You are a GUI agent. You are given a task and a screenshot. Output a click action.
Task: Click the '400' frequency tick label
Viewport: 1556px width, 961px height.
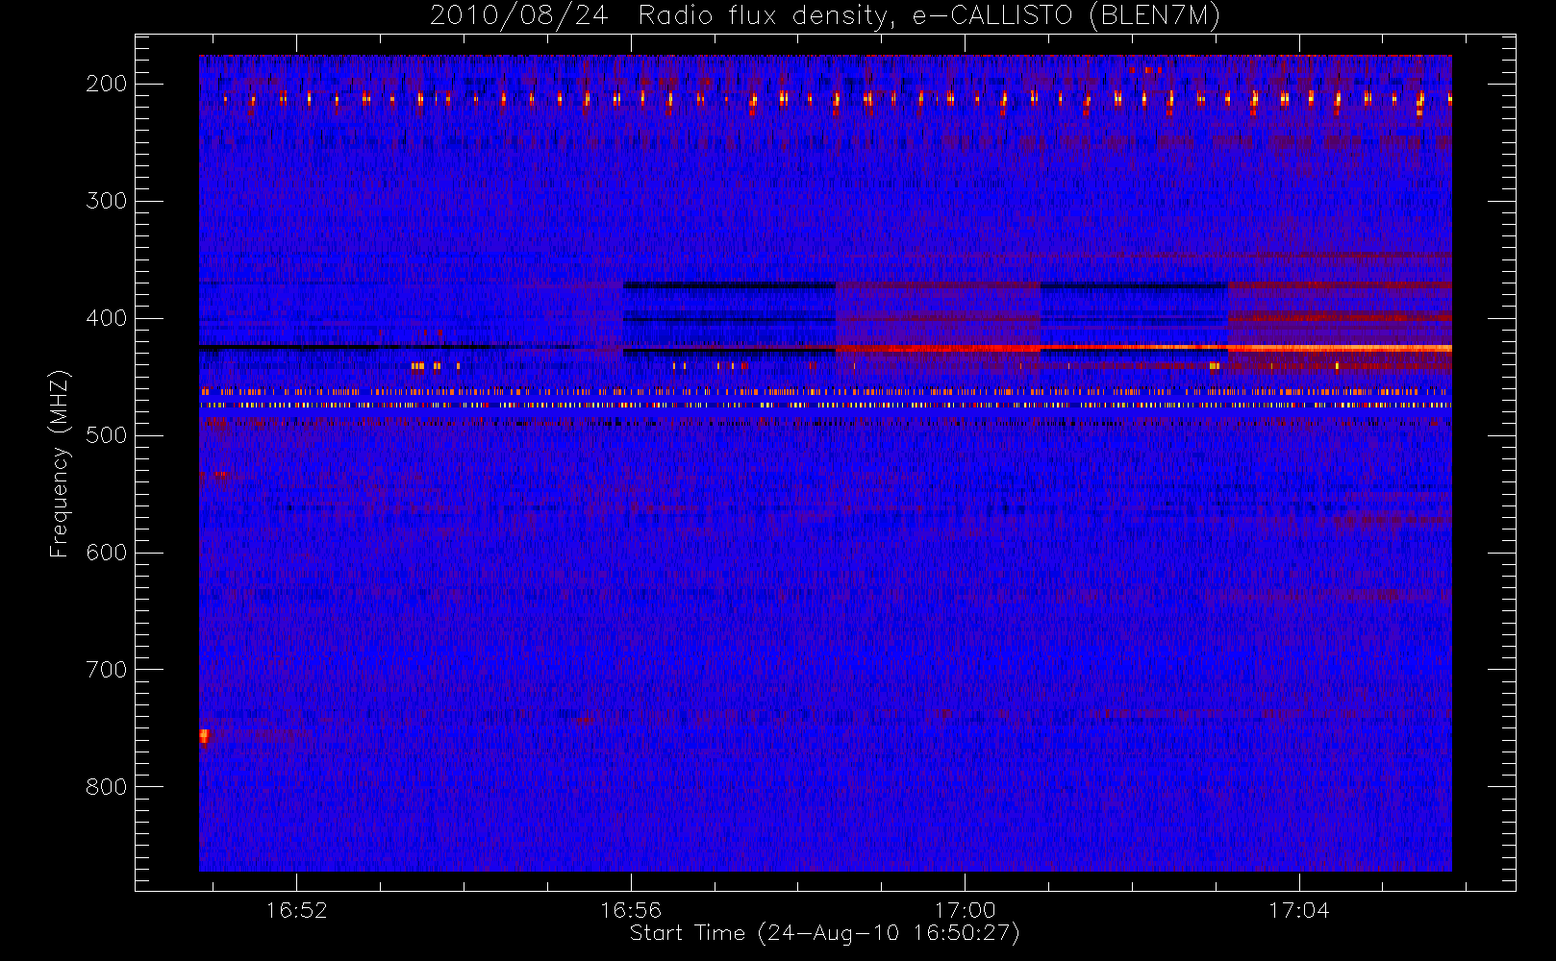106,318
